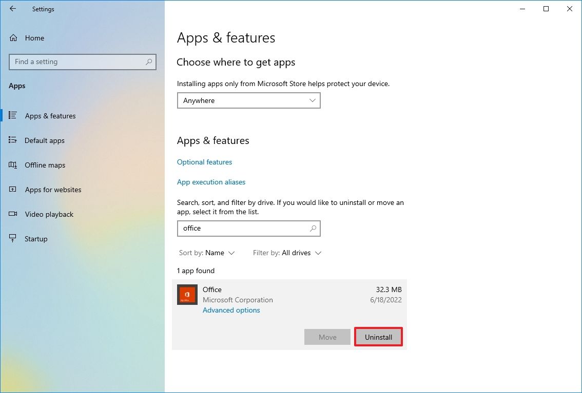Open the Optional features link
This screenshot has width=582, height=393.
(204, 162)
